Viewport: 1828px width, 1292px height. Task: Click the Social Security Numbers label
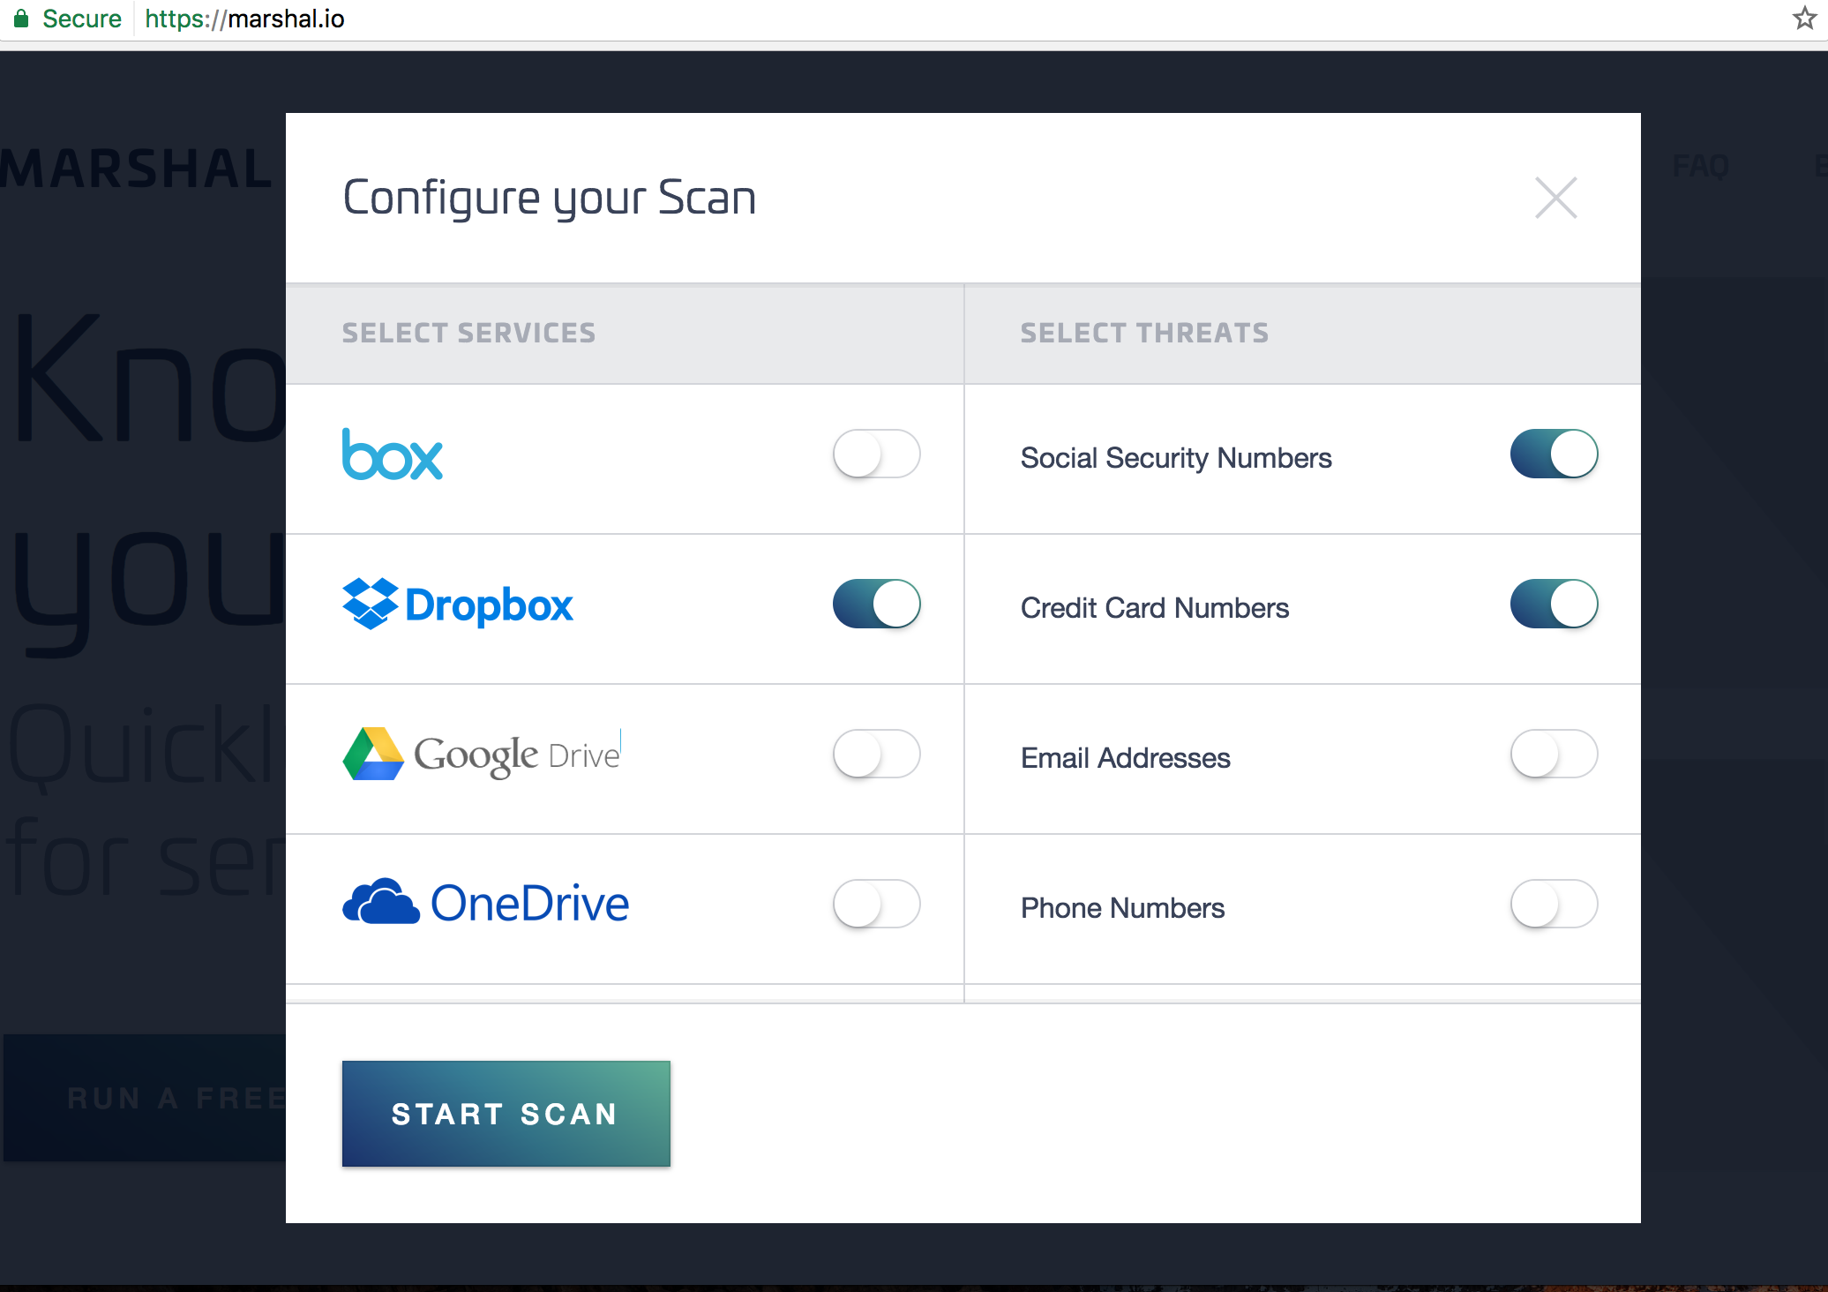tap(1176, 458)
